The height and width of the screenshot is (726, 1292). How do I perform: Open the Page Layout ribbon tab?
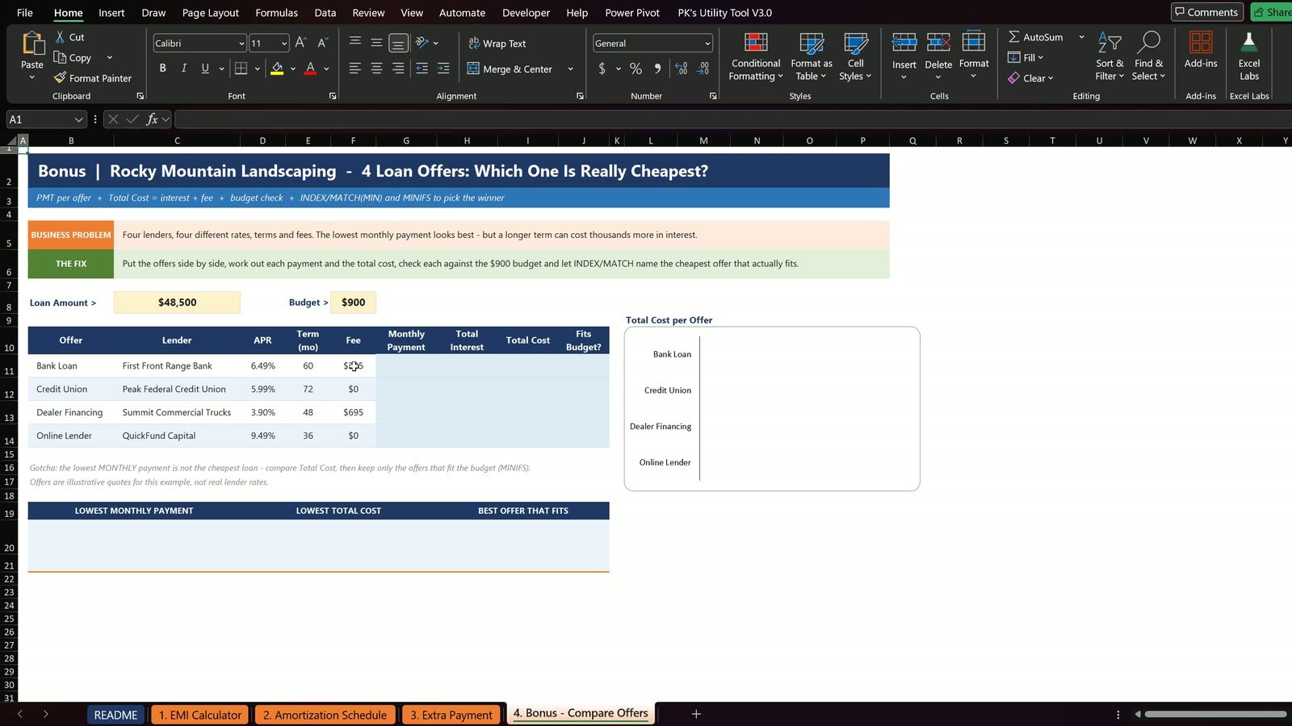coord(211,13)
